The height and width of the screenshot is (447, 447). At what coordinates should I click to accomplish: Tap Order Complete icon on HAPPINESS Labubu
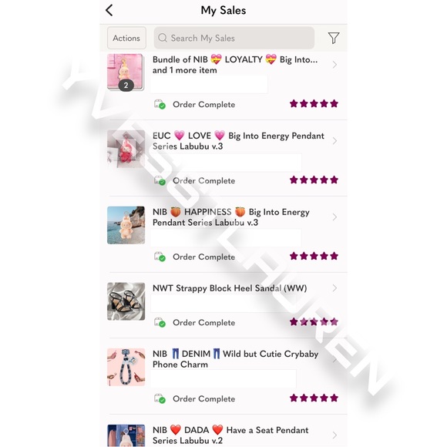[160, 257]
